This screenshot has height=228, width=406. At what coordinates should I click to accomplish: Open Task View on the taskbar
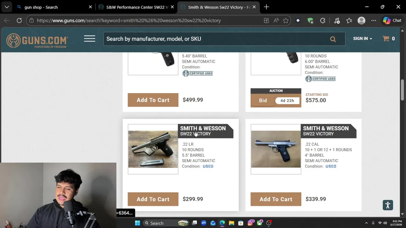click(194, 223)
